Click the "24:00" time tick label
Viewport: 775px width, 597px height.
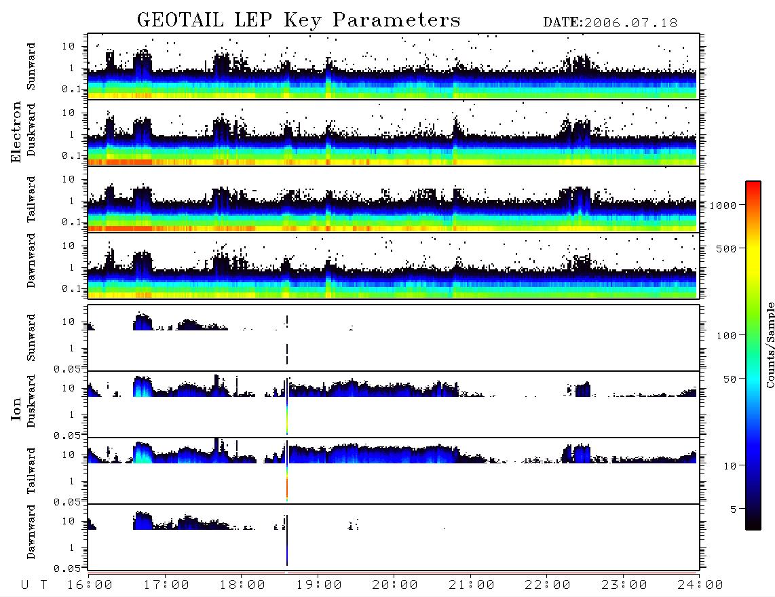point(700,585)
